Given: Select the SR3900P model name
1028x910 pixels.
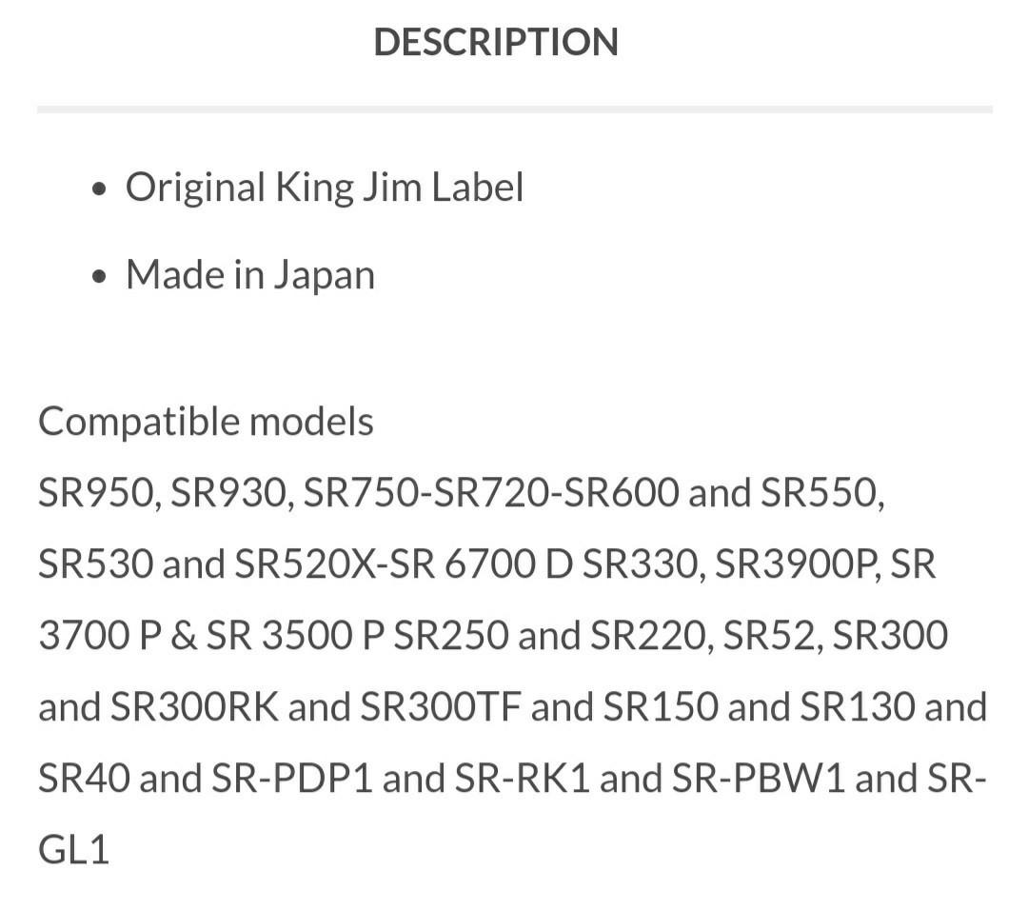Looking at the screenshot, I should coord(799,564).
